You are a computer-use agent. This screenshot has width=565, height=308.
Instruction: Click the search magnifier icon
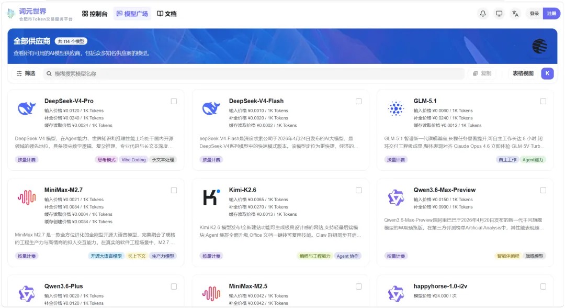click(49, 73)
